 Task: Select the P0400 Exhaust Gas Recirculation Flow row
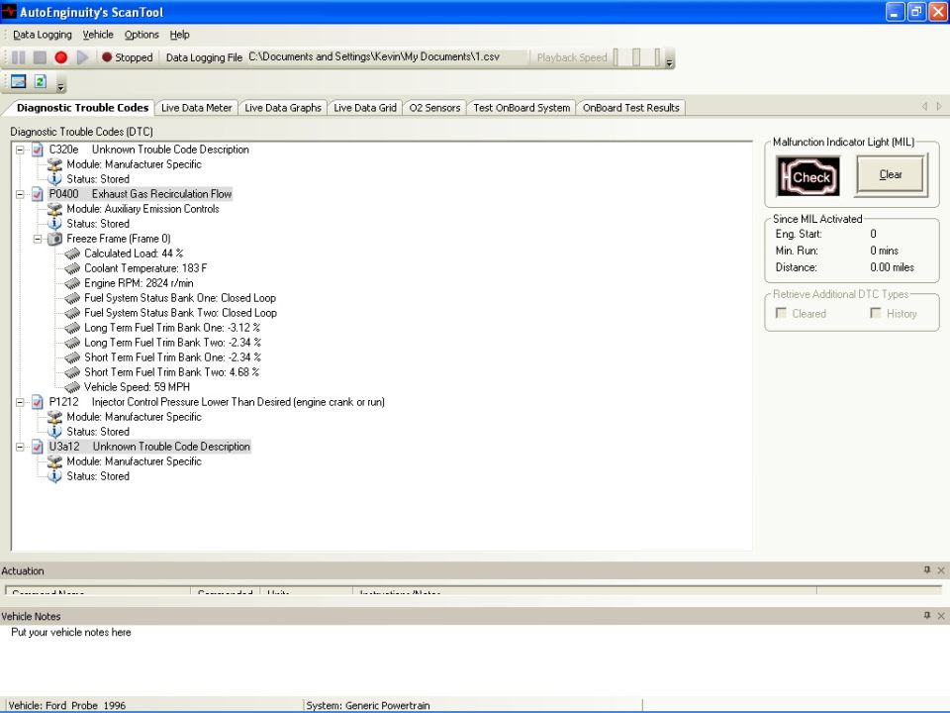coord(141,194)
